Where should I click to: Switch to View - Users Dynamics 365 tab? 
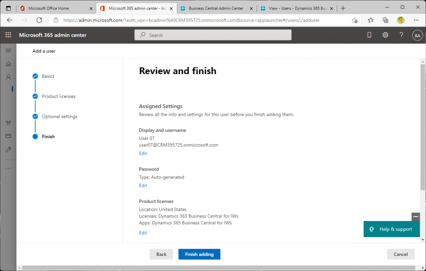tap(297, 8)
